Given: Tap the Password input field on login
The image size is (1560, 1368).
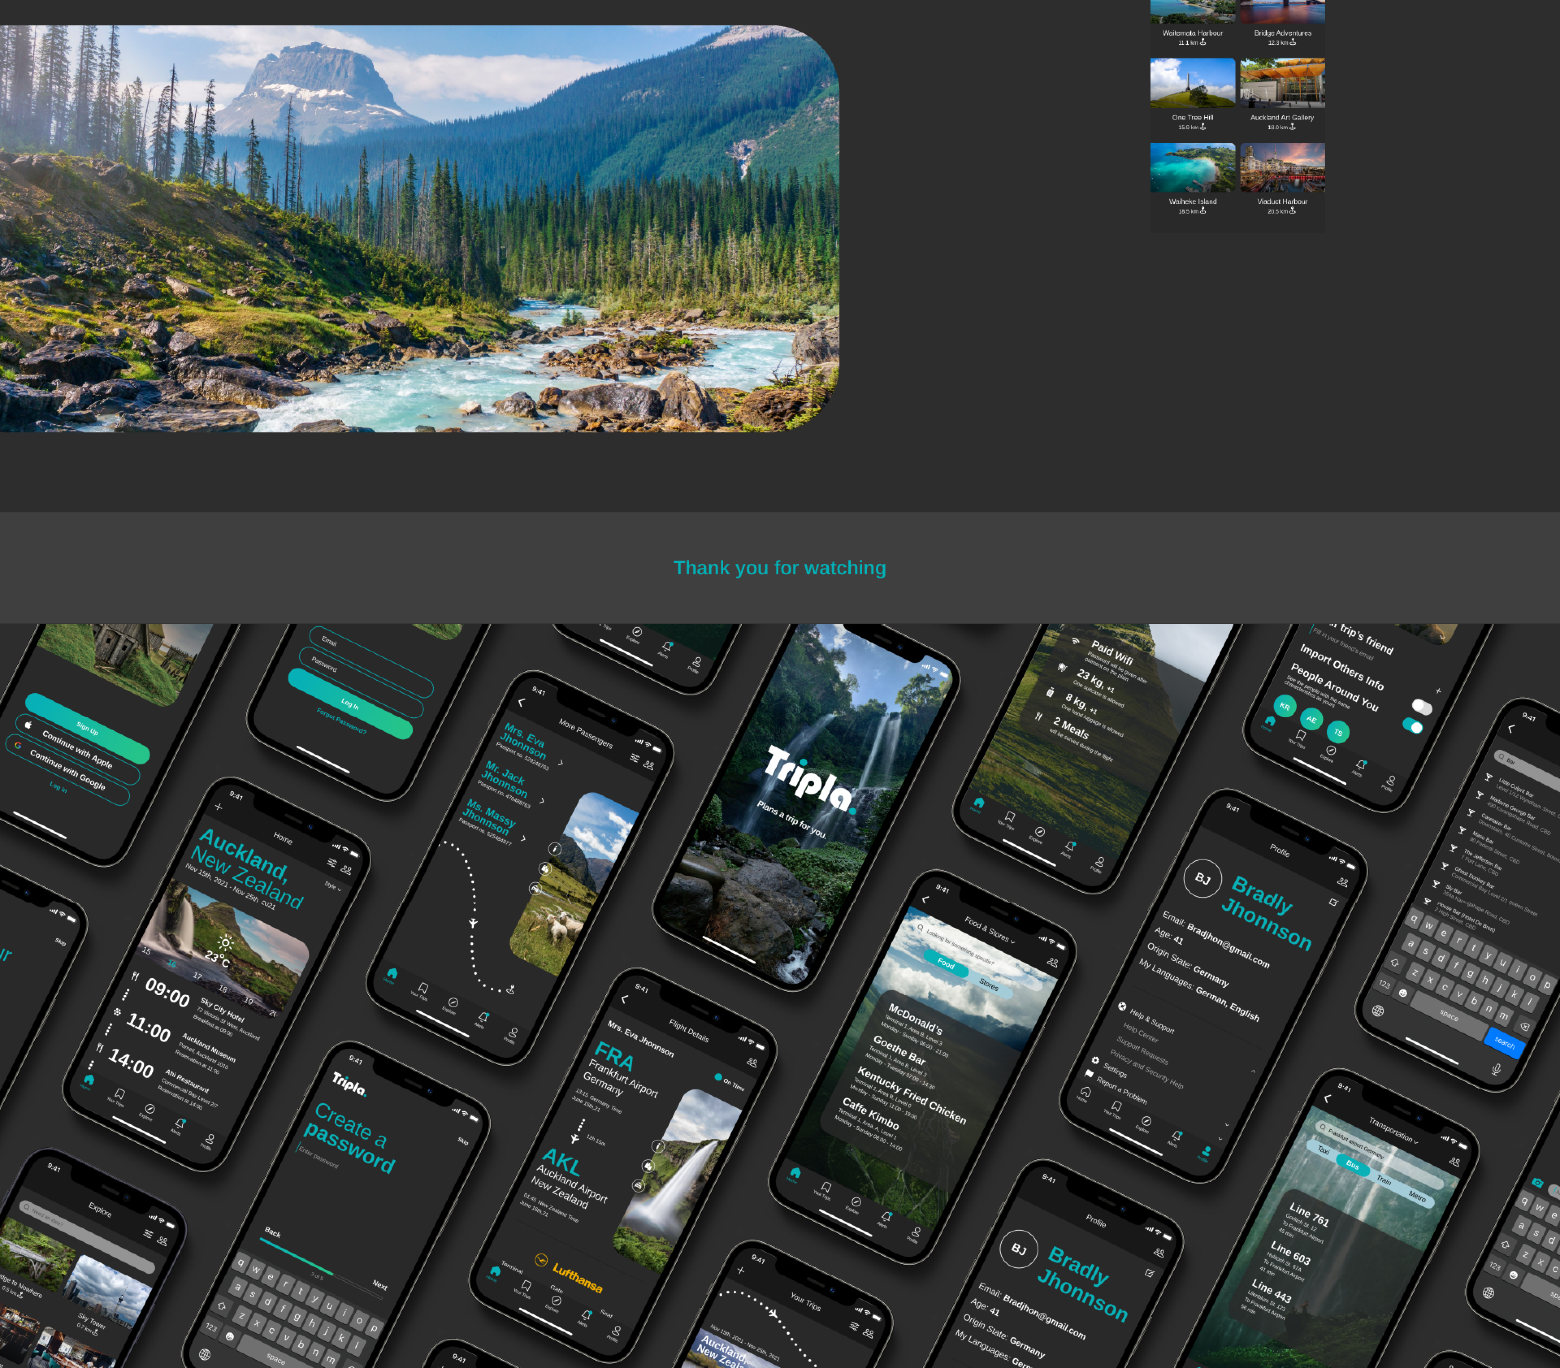Looking at the screenshot, I should click(x=361, y=682).
